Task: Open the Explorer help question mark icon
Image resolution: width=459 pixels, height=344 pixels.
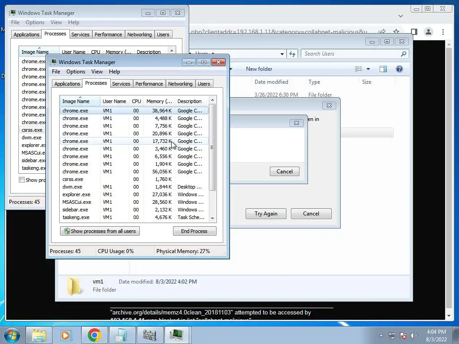Action: coord(399,69)
